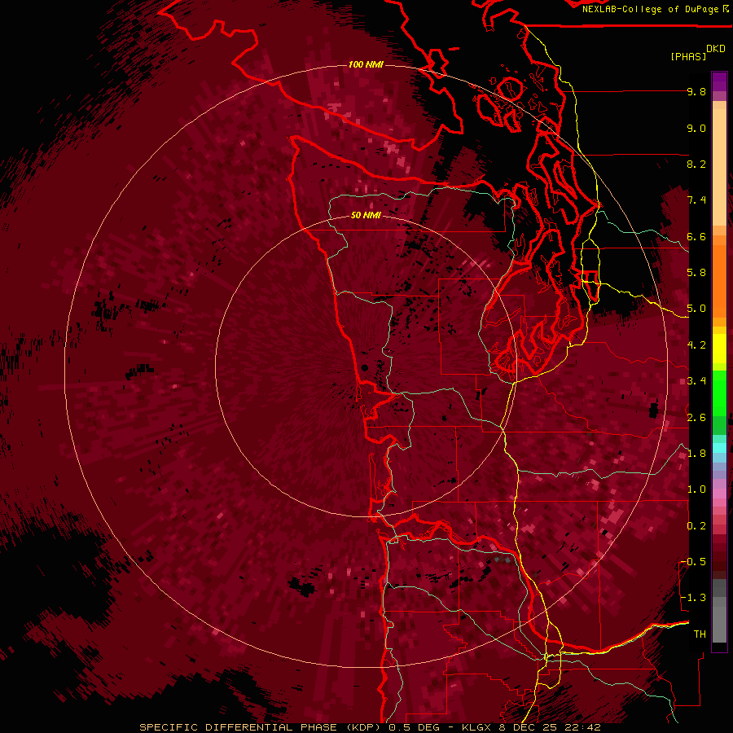This screenshot has width=733, height=733.
Task: Pick the deep orange segment of the color bar
Action: coord(719,280)
